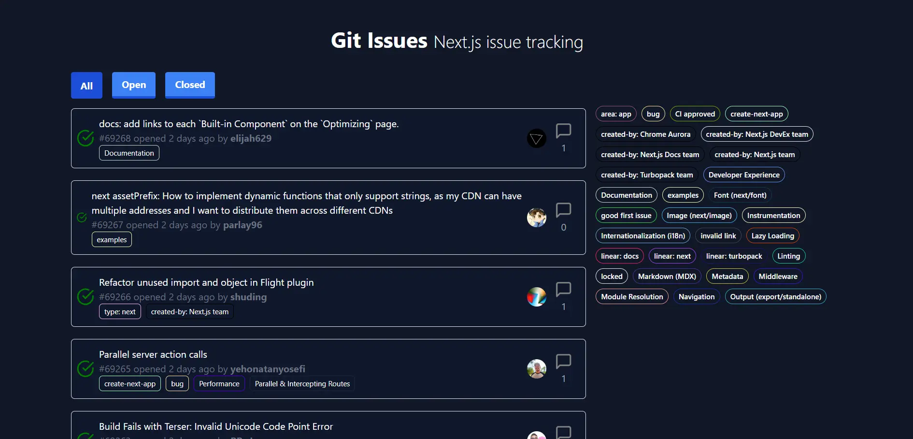Filter by 'Font (next/font)' label
Screen dimensions: 913x439
740,195
